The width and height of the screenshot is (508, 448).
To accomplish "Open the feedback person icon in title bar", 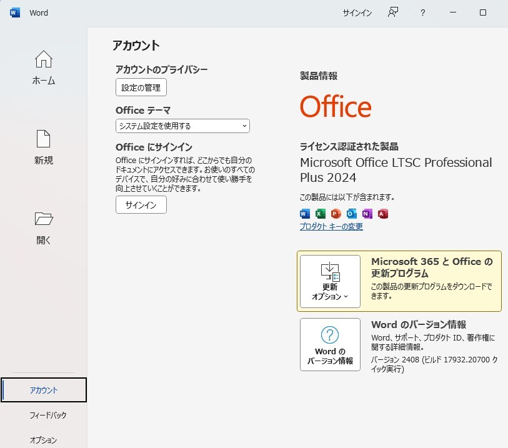I will click(393, 12).
